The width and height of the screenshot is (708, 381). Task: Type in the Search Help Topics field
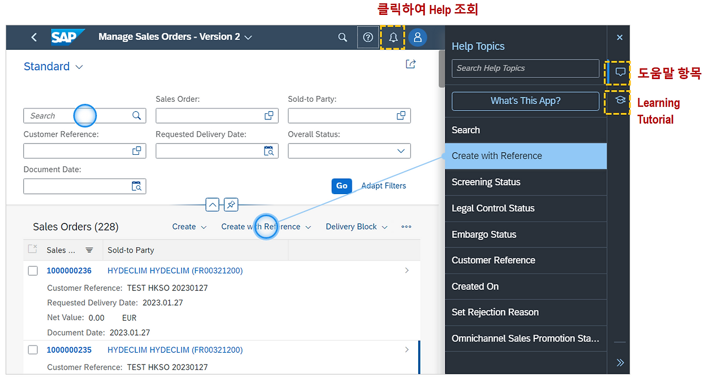(x=524, y=68)
